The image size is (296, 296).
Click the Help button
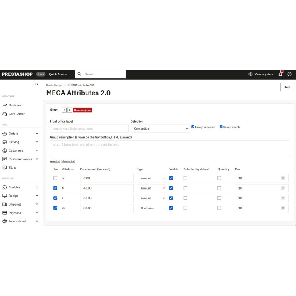tap(287, 87)
